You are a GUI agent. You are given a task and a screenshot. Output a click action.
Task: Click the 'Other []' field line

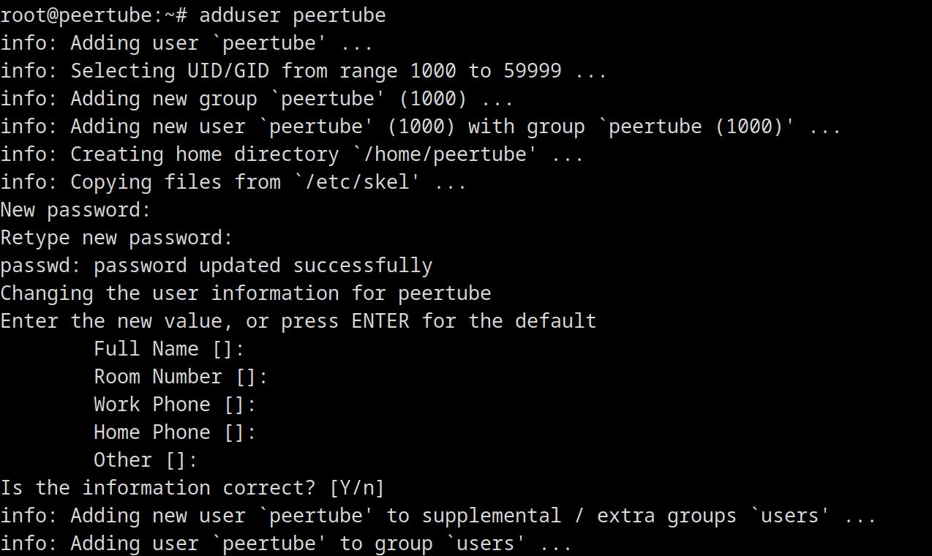[x=146, y=460]
